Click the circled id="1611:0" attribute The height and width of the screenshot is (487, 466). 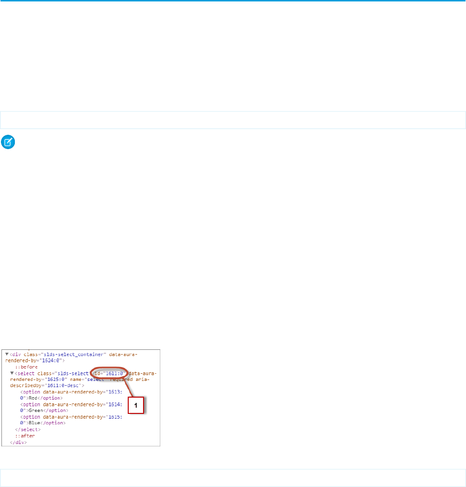(109, 373)
